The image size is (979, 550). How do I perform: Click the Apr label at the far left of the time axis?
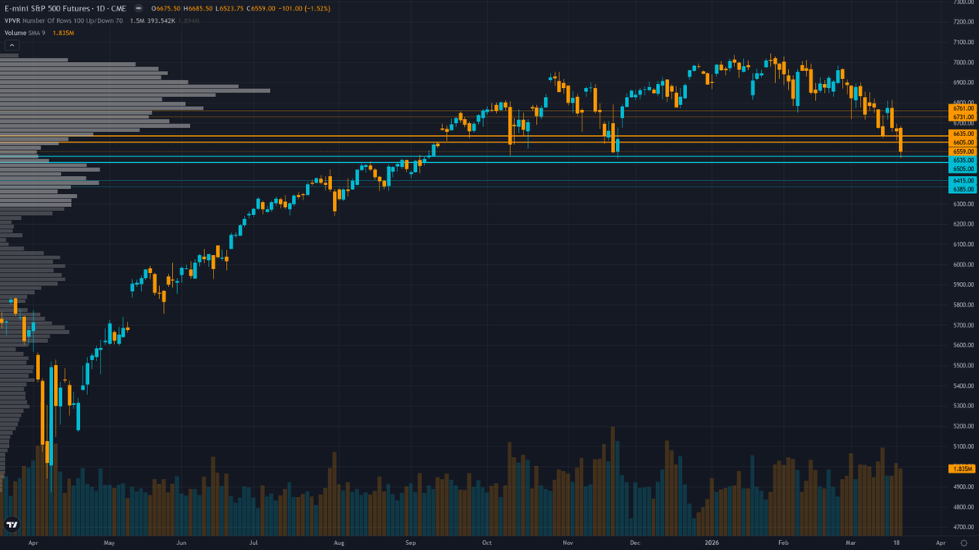pyautogui.click(x=33, y=542)
